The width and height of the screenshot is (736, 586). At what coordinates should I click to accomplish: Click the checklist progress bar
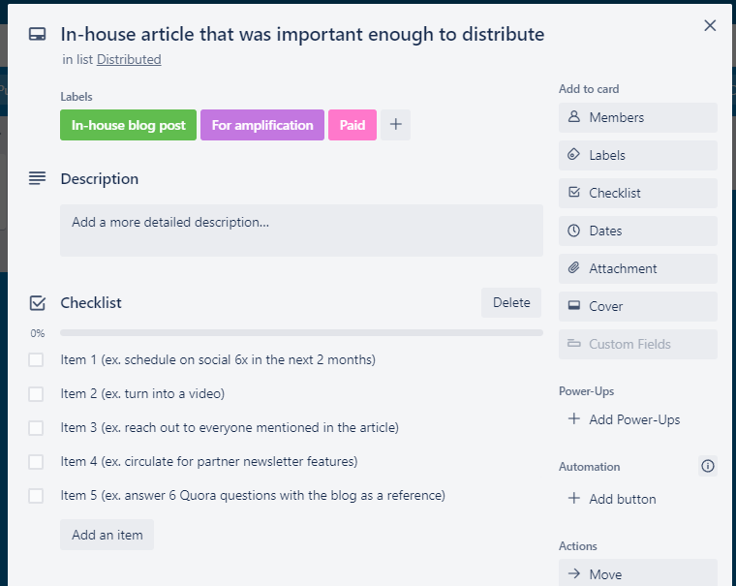point(301,333)
